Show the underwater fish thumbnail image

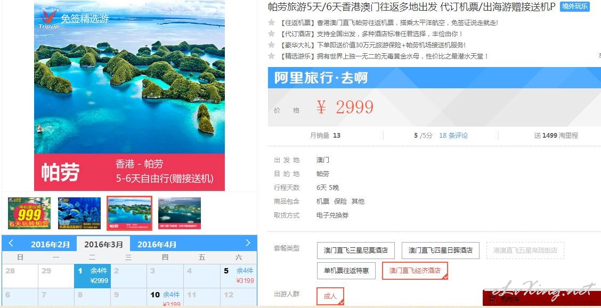coord(79,213)
